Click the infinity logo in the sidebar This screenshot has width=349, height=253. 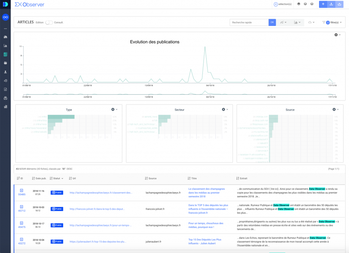click(x=5, y=17)
